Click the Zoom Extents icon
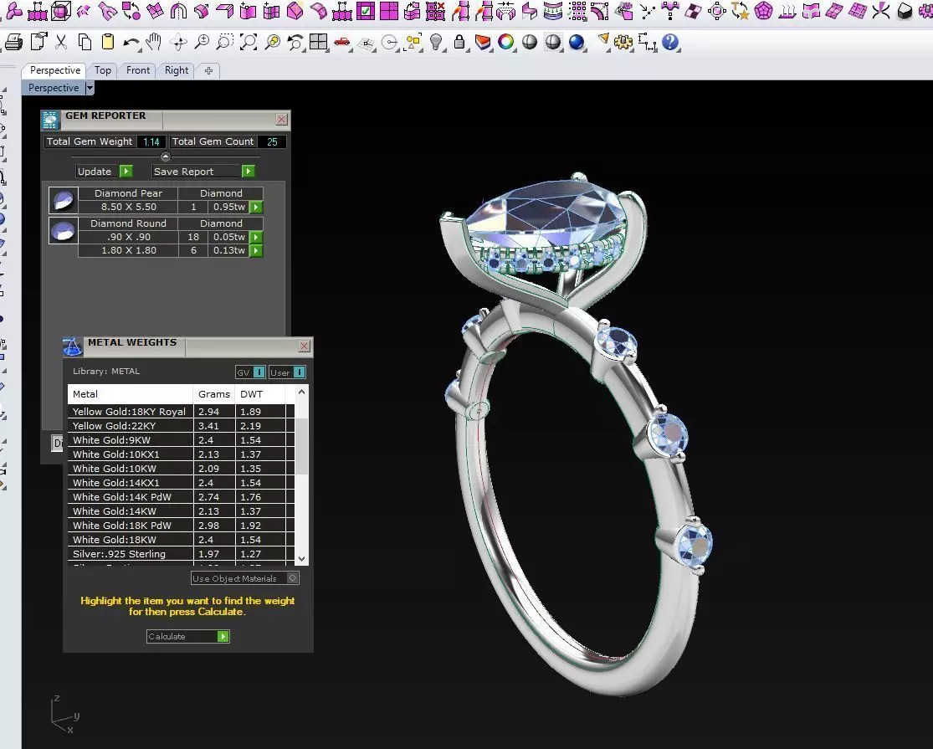The image size is (933, 749). click(x=249, y=42)
